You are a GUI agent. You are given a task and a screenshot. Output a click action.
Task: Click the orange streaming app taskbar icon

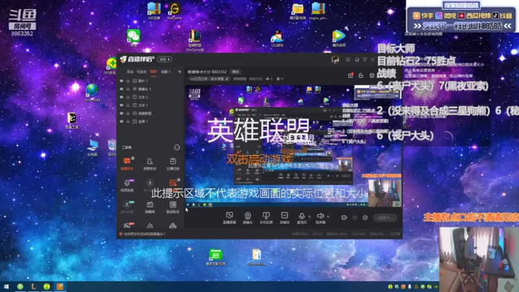tap(60, 286)
